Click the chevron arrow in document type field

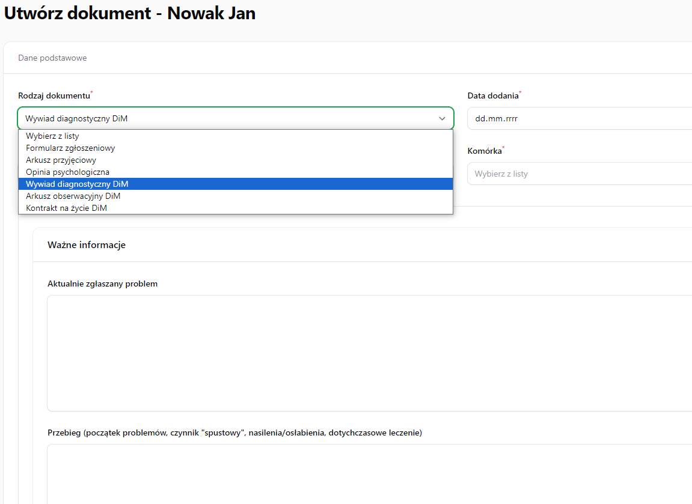click(442, 119)
